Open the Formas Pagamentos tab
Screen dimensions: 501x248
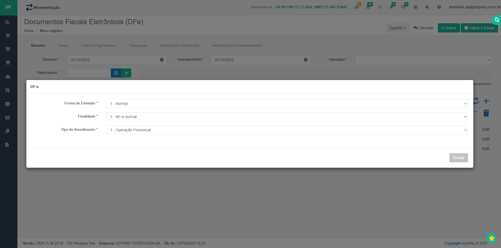point(98,46)
